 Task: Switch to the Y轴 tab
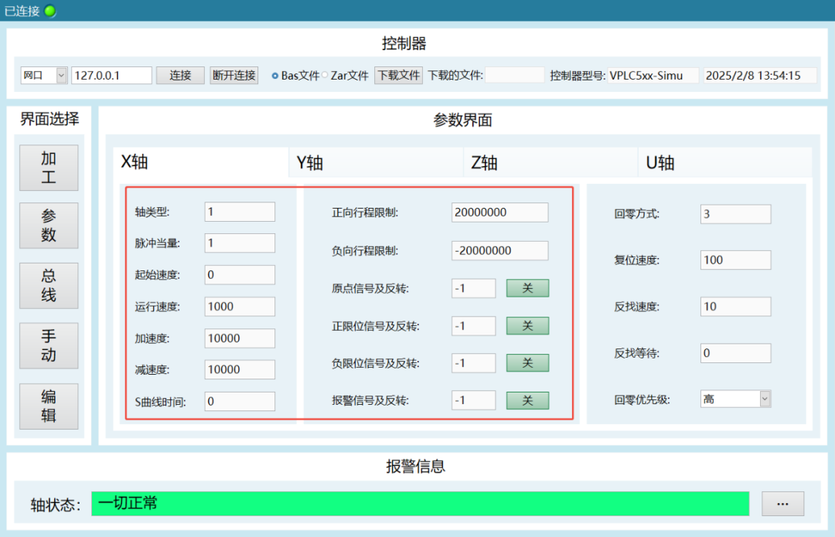(x=376, y=162)
